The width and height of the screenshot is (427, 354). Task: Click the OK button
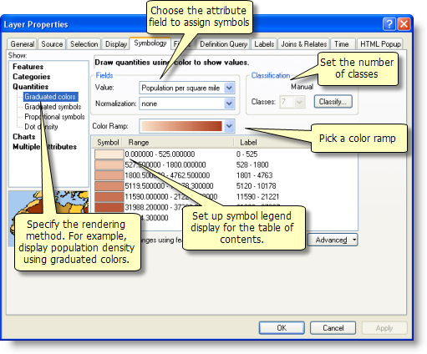(x=282, y=328)
